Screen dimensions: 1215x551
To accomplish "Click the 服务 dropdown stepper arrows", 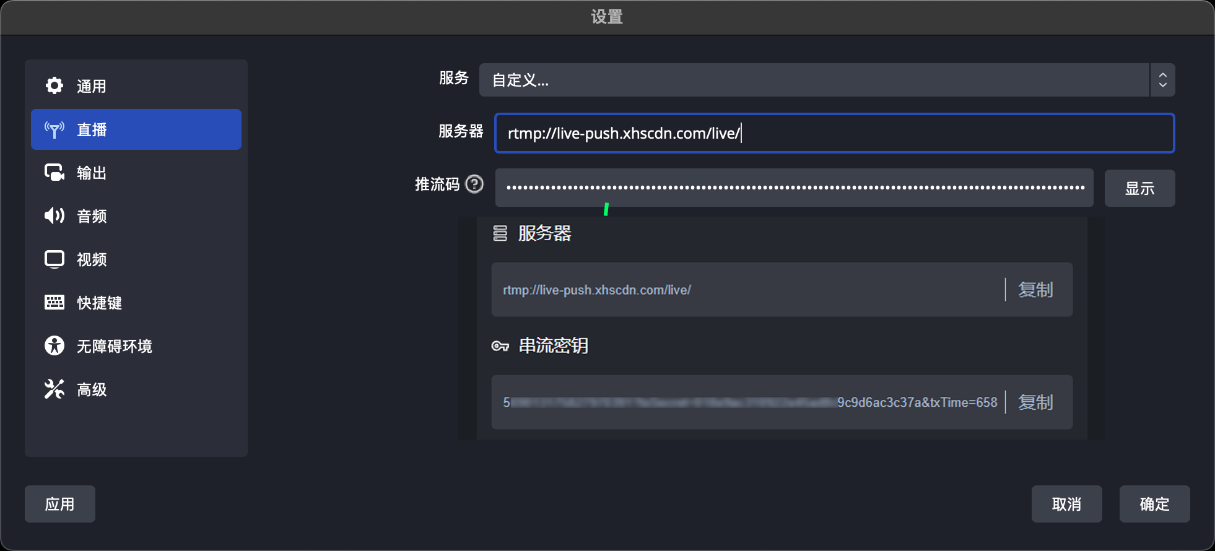I will 1162,80.
